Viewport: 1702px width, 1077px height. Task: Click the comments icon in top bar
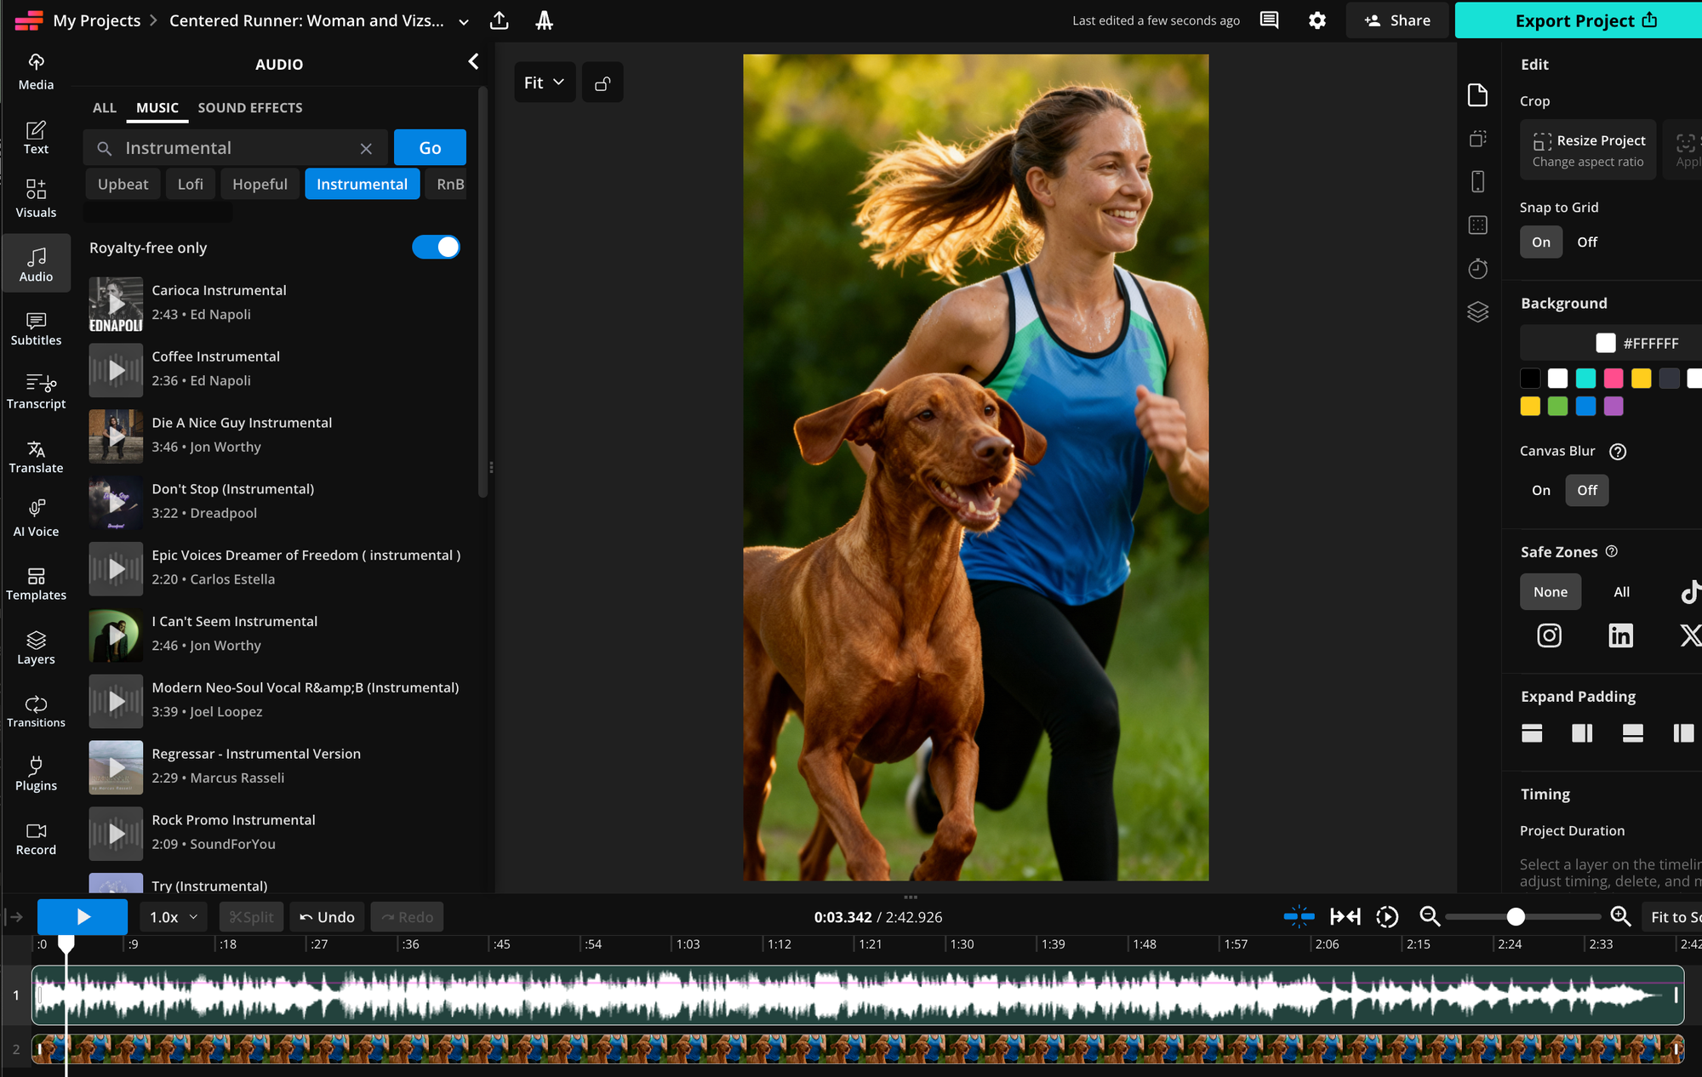(x=1269, y=20)
